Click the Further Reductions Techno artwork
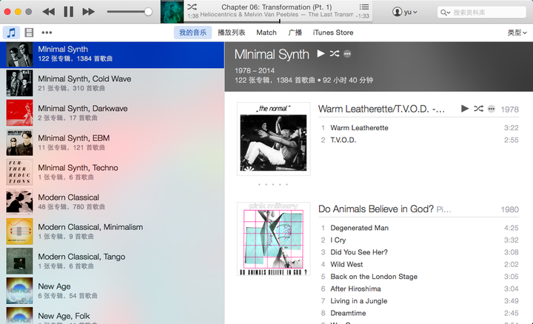This screenshot has width=533, height=324. tap(20, 172)
